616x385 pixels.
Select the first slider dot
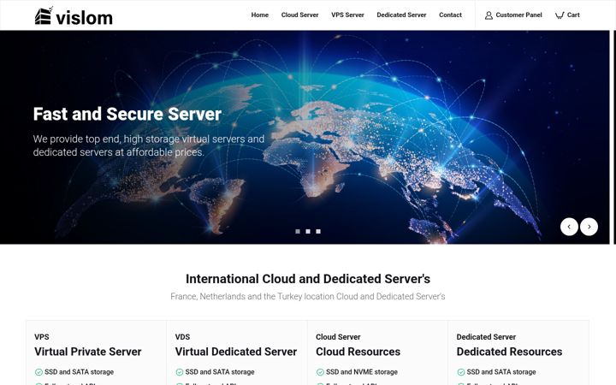coord(298,231)
